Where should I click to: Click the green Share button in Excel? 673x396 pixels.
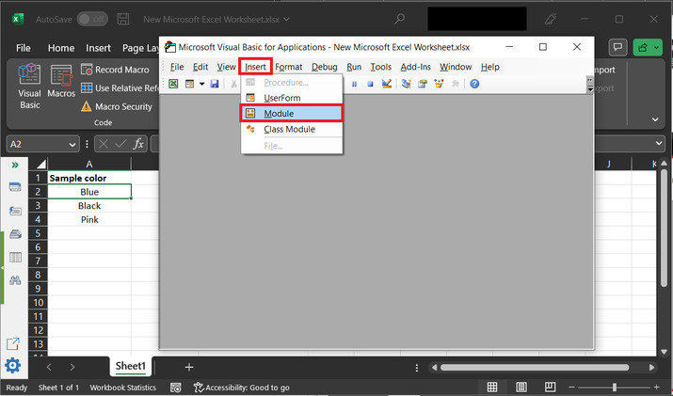point(648,47)
